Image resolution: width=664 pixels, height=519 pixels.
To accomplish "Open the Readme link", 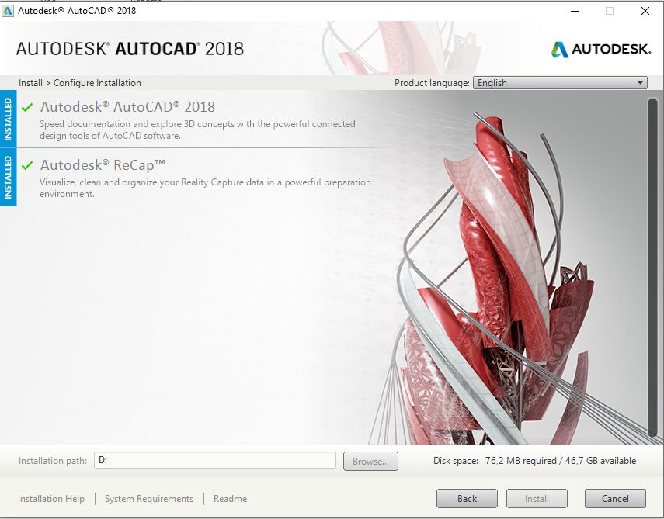I will 230,498.
